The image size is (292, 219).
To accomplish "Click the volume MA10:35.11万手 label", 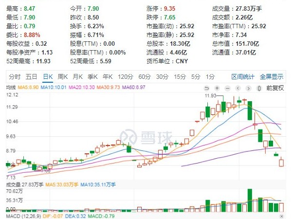I will click(98, 184).
